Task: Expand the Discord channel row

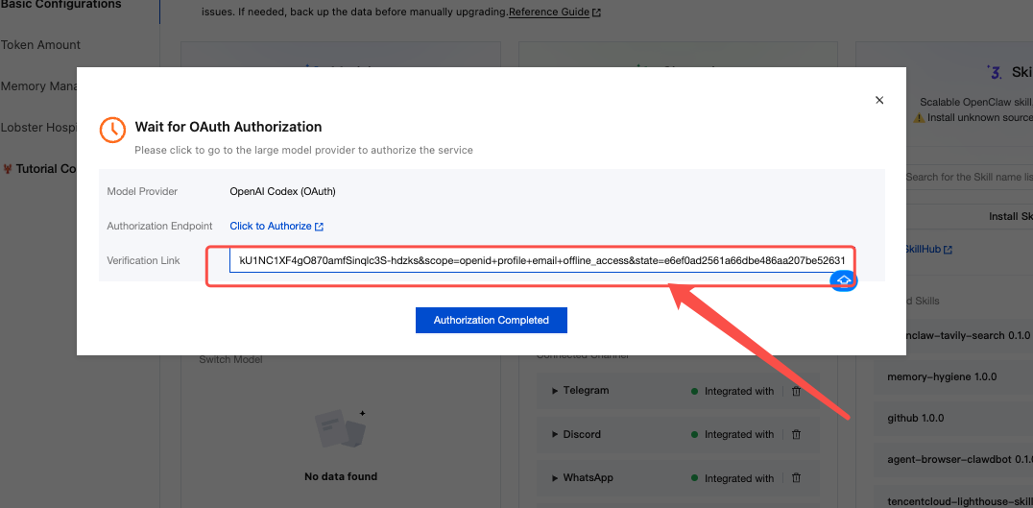Action: click(555, 434)
